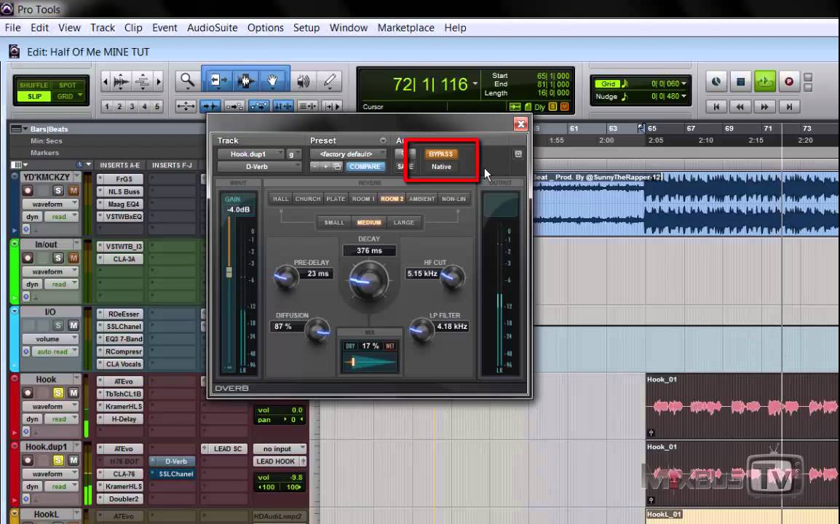Click horizontal zoom out arrow
The image size is (840, 524).
click(105, 82)
